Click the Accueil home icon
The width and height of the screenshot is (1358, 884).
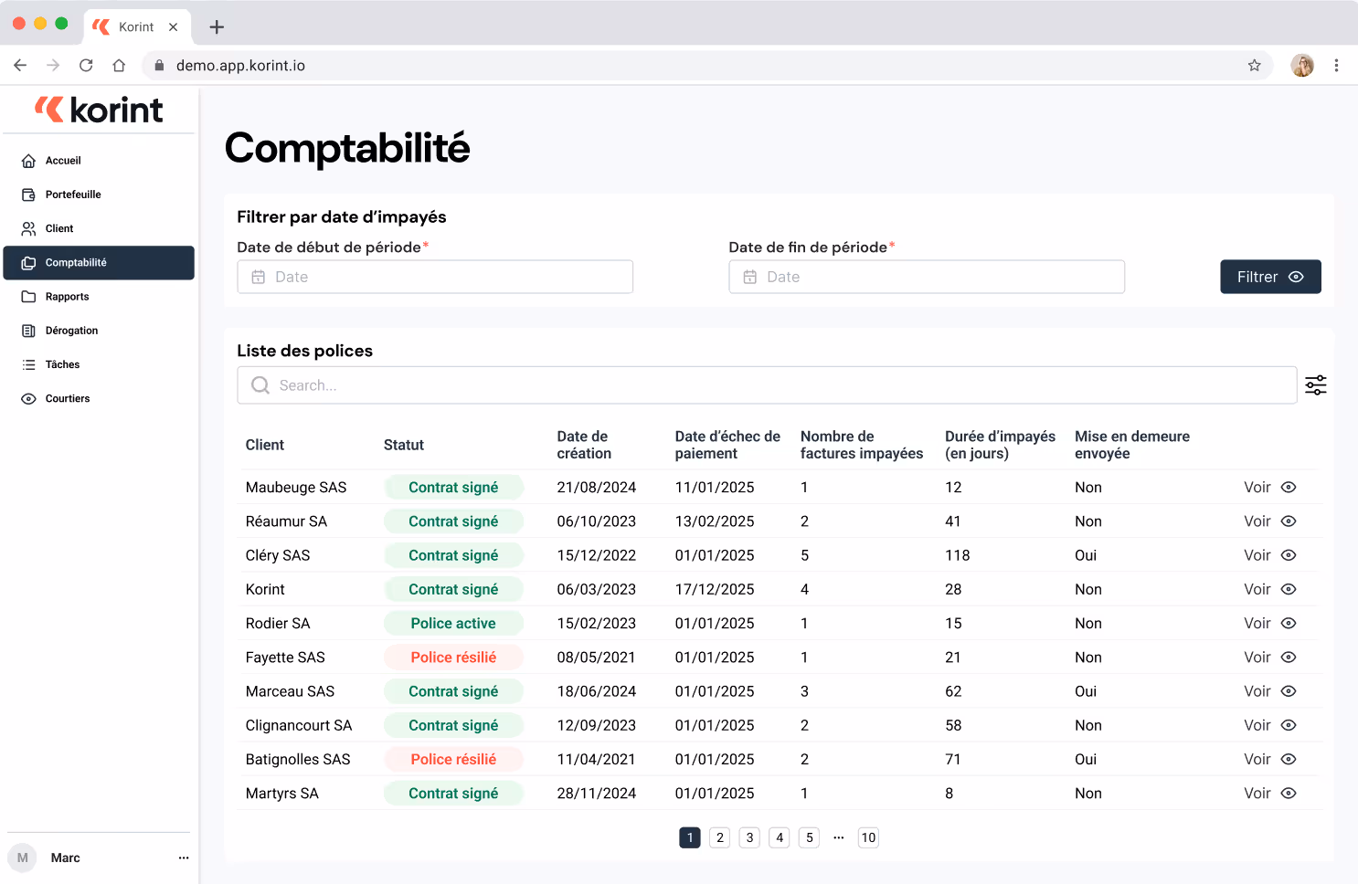coord(28,161)
